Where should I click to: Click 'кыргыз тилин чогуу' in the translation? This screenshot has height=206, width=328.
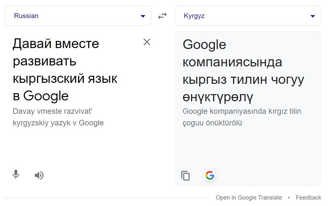(x=243, y=79)
